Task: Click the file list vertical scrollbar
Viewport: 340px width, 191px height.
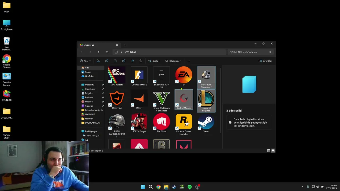Action: click(221, 100)
